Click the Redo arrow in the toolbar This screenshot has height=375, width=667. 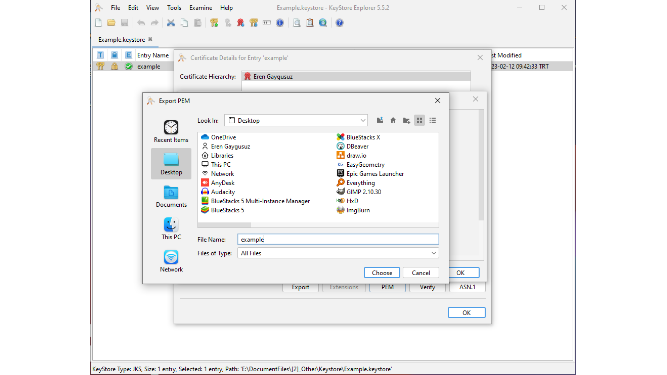click(155, 23)
